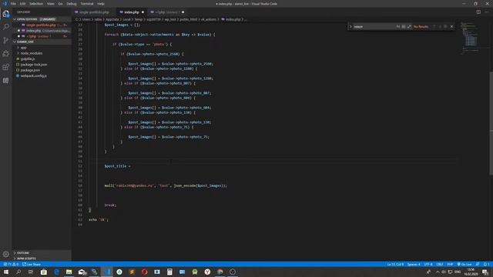
Task: Open the Selection menu
Action: coord(36,4)
